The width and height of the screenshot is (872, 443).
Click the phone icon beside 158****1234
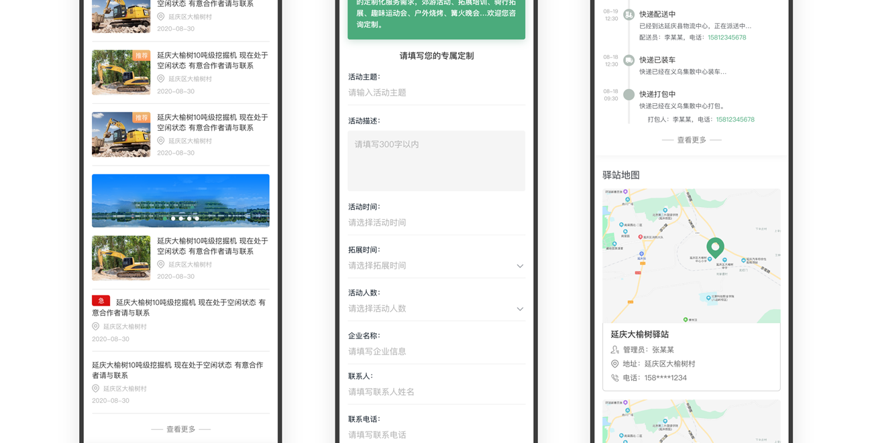click(x=614, y=378)
